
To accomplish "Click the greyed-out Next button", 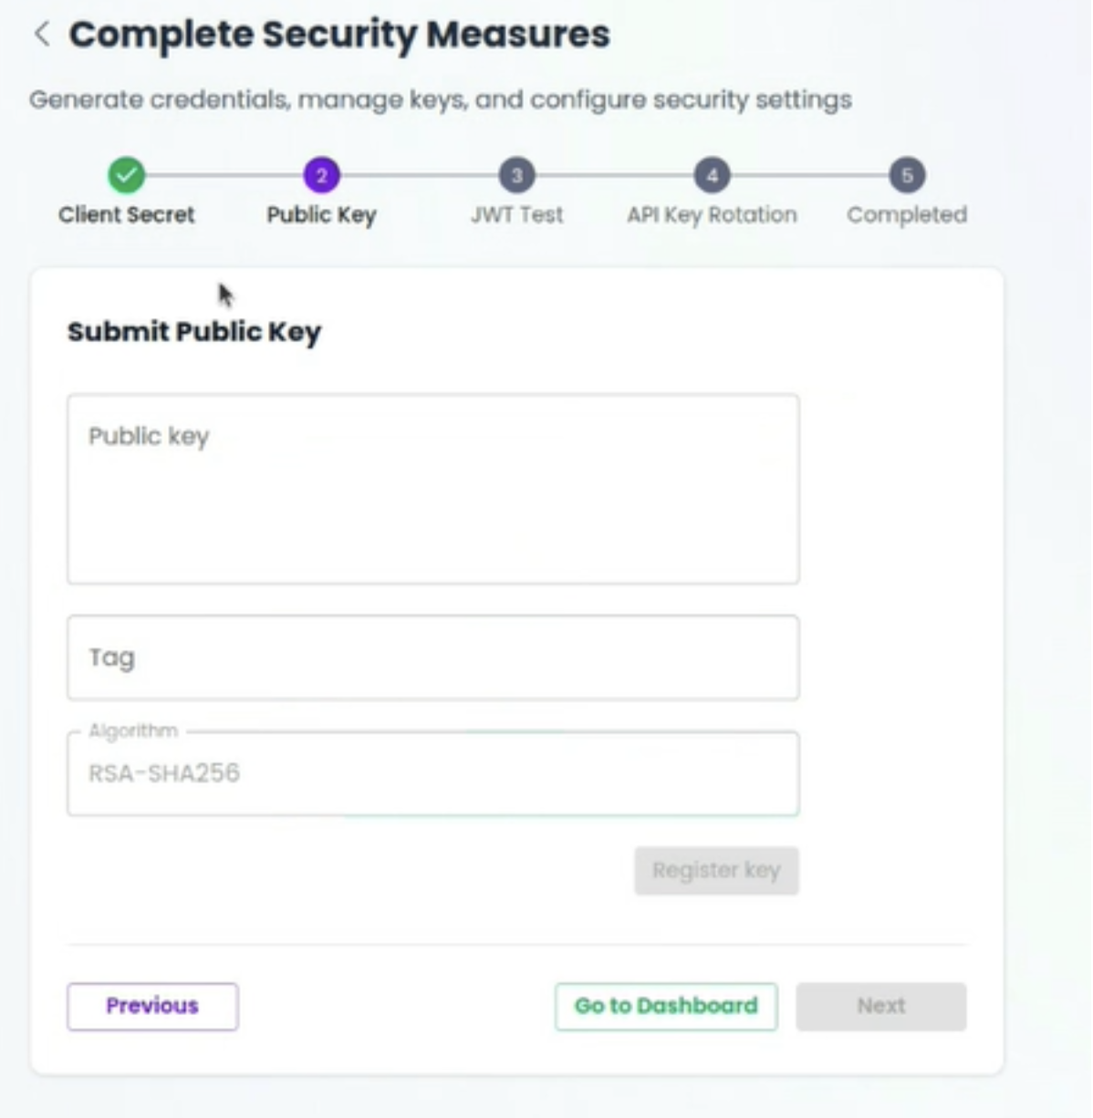I will pyautogui.click(x=880, y=1006).
